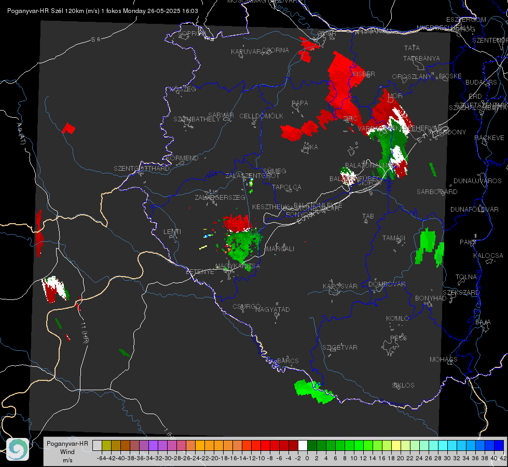
Task: Click the 'Poganyvar-HR Wind m/s' legend label
Action: 67,451
